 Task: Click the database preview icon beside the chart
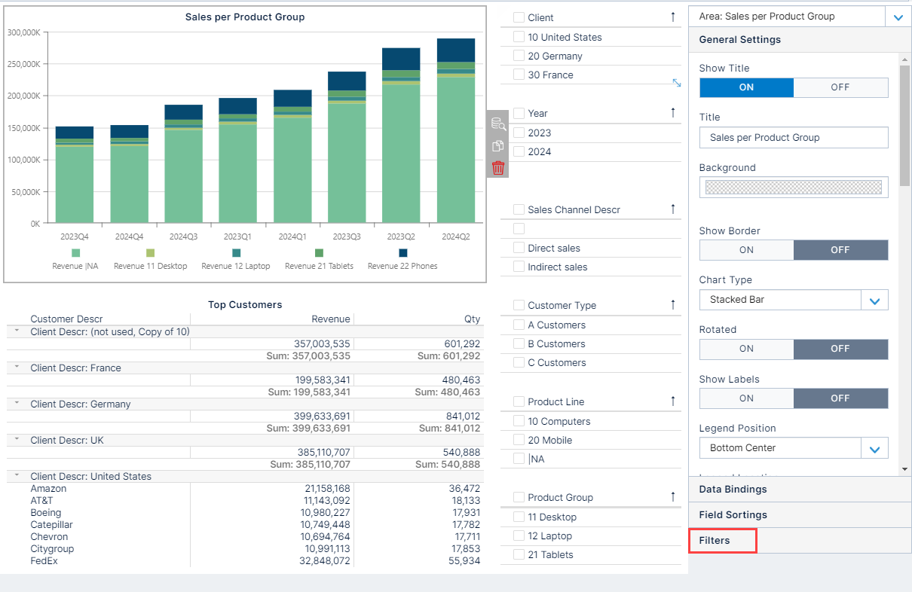497,124
